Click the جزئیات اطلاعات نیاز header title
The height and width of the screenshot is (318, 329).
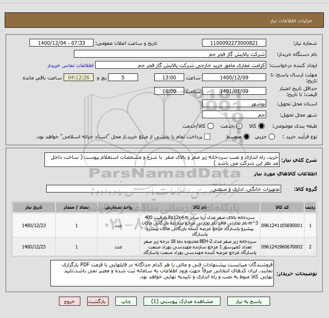coord(291,20)
